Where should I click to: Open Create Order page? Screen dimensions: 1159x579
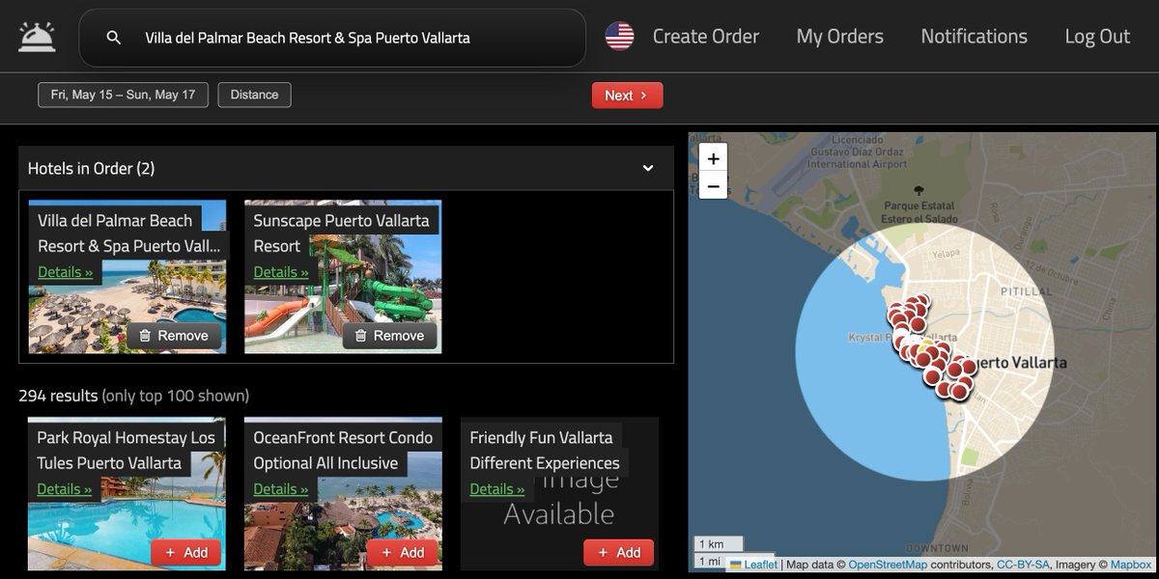coord(706,37)
